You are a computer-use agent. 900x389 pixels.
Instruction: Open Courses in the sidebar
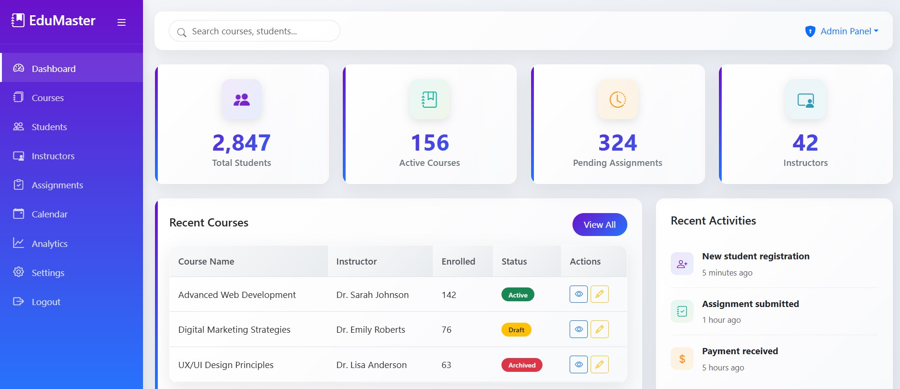pos(48,98)
